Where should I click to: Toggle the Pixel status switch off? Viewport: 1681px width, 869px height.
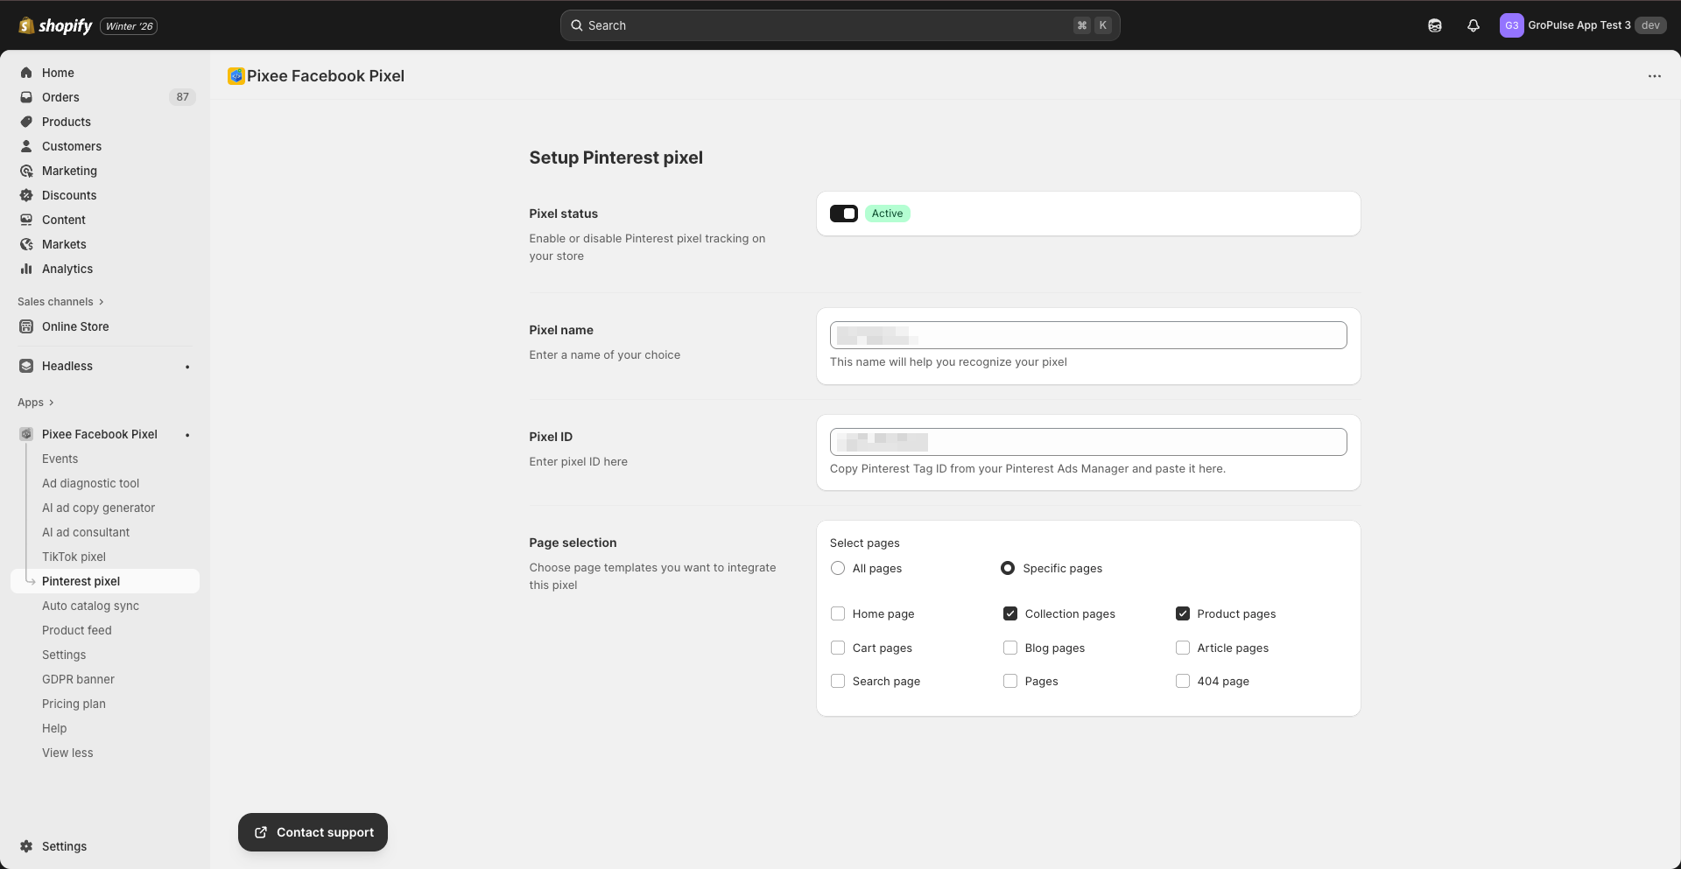coord(843,214)
